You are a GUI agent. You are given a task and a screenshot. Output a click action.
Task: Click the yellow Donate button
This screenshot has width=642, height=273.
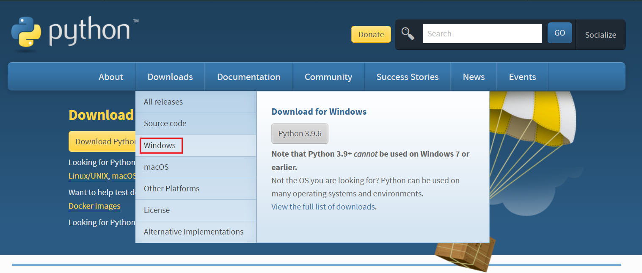point(371,34)
